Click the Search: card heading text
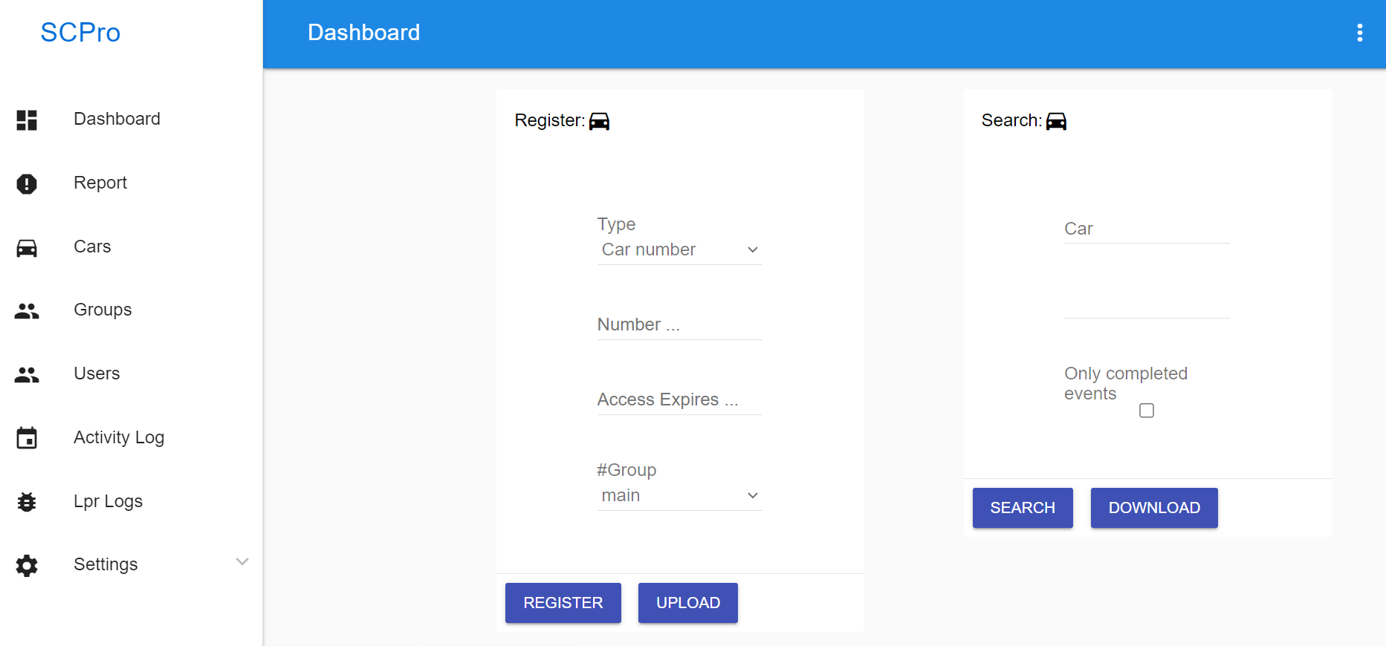This screenshot has width=1386, height=646. pyautogui.click(x=1011, y=120)
